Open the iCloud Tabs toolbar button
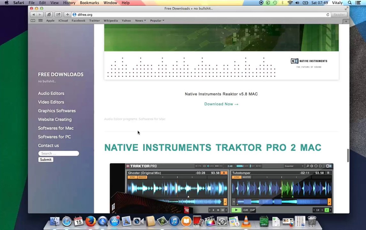 click(49, 14)
